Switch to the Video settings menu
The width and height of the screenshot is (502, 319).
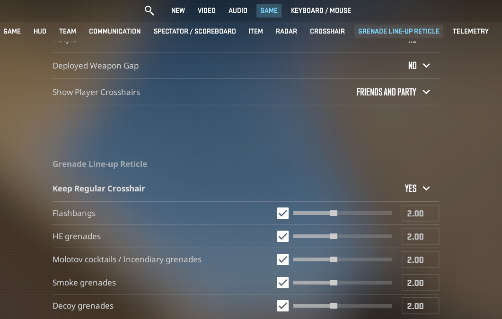(206, 10)
